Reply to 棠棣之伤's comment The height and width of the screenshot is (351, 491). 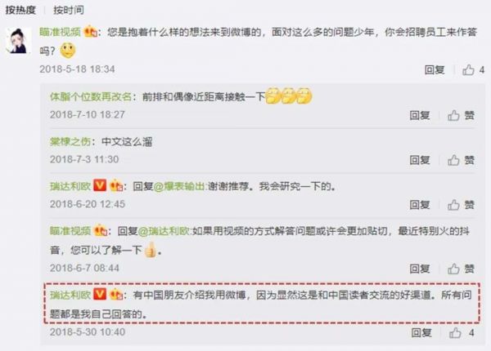420,160
